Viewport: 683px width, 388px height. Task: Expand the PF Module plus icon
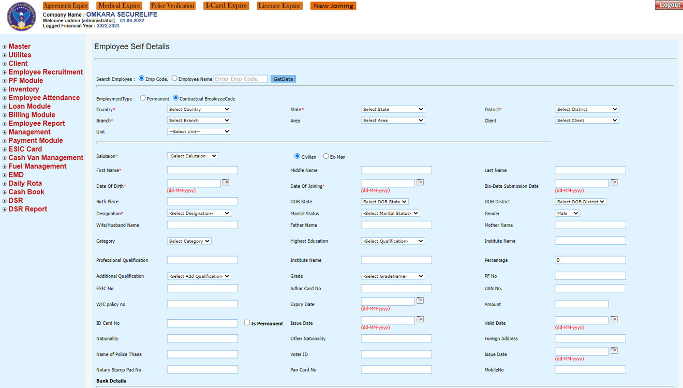(x=5, y=81)
